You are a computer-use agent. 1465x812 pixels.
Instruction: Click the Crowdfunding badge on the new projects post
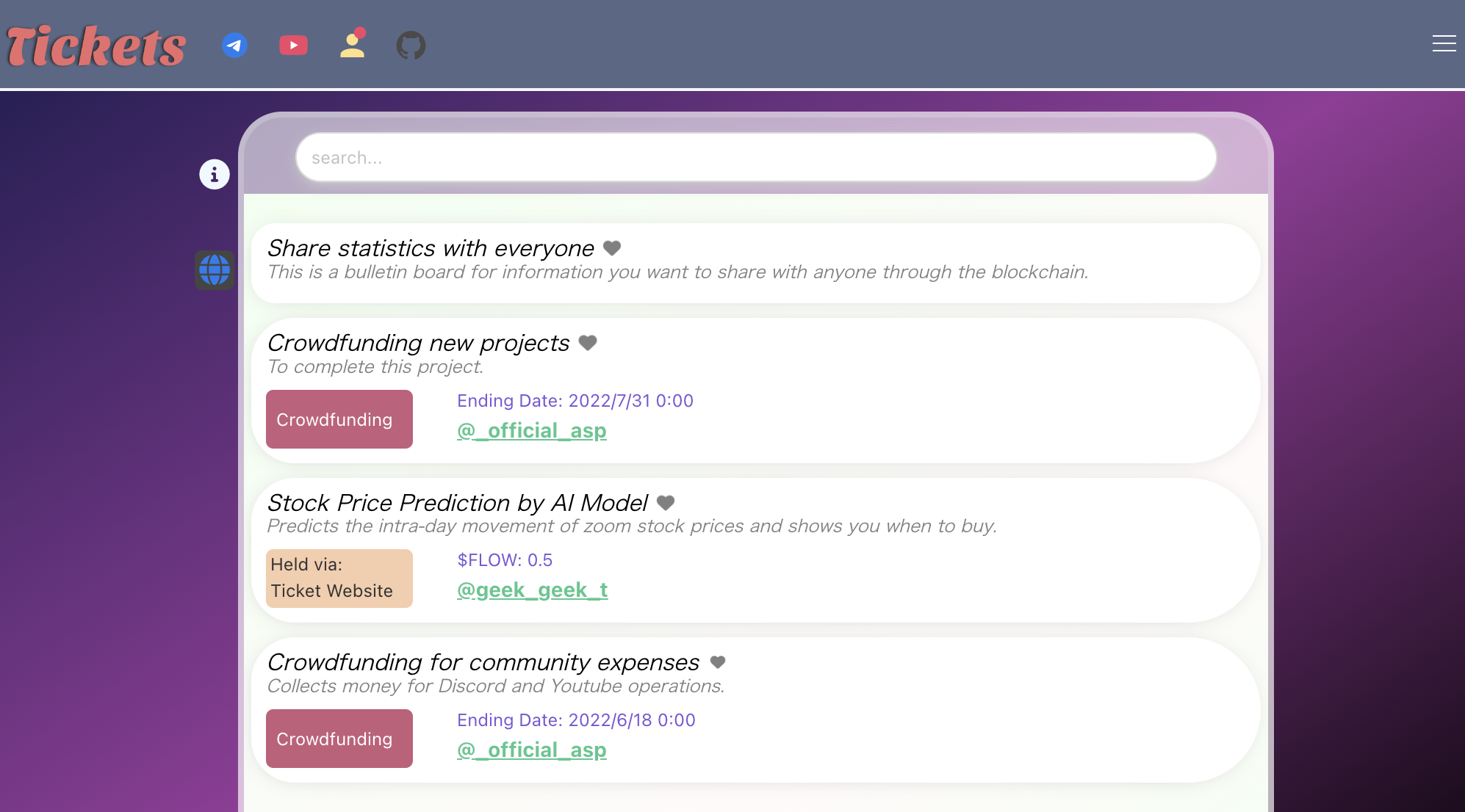coord(339,419)
